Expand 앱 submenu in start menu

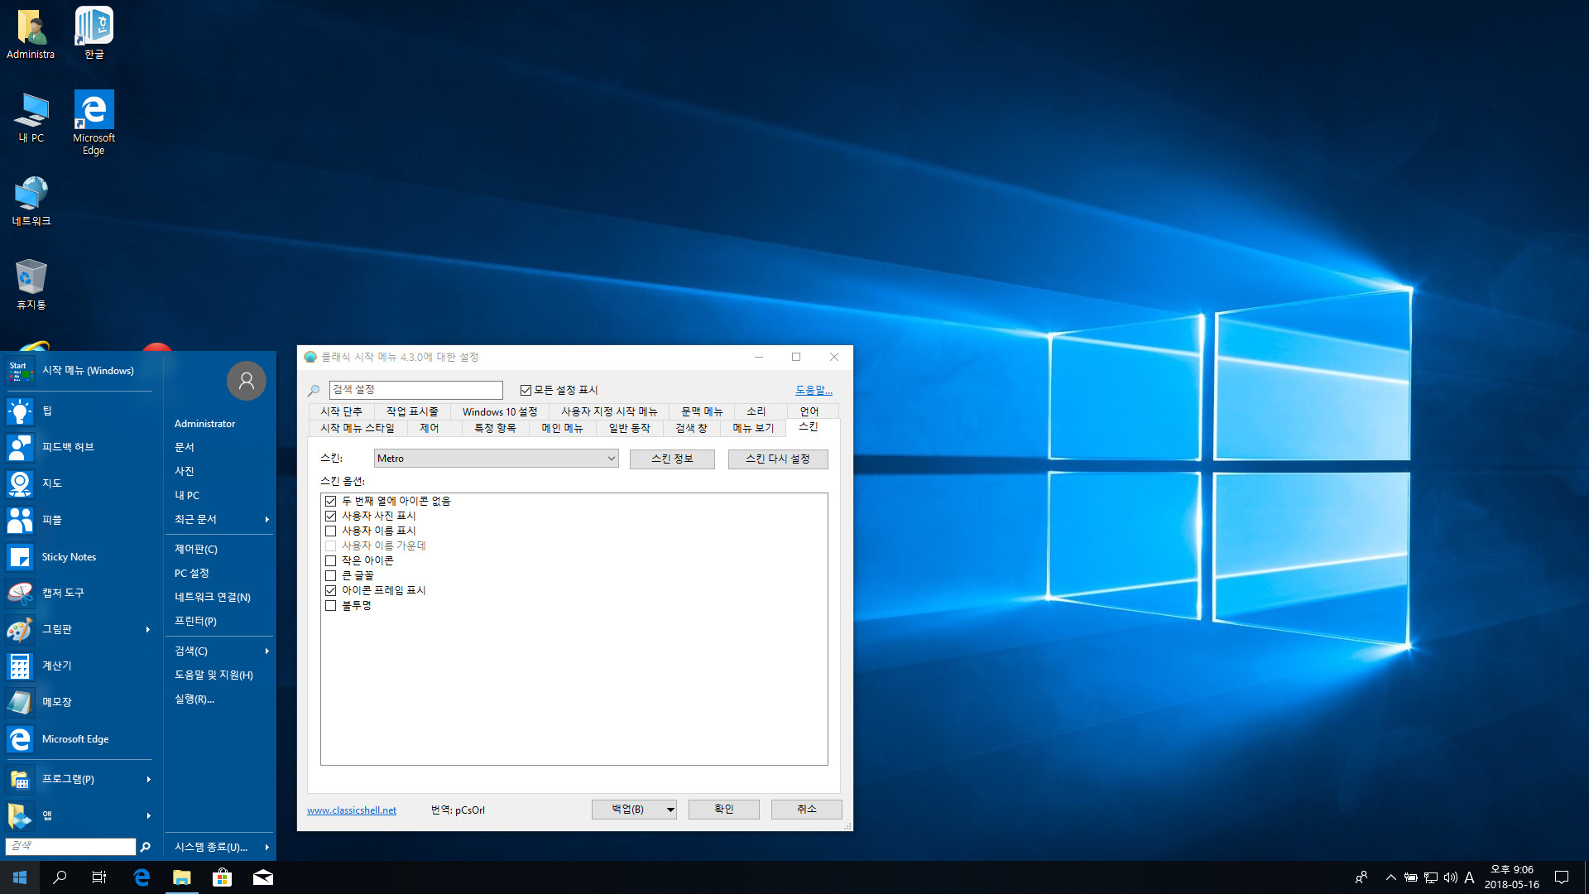coord(79,815)
